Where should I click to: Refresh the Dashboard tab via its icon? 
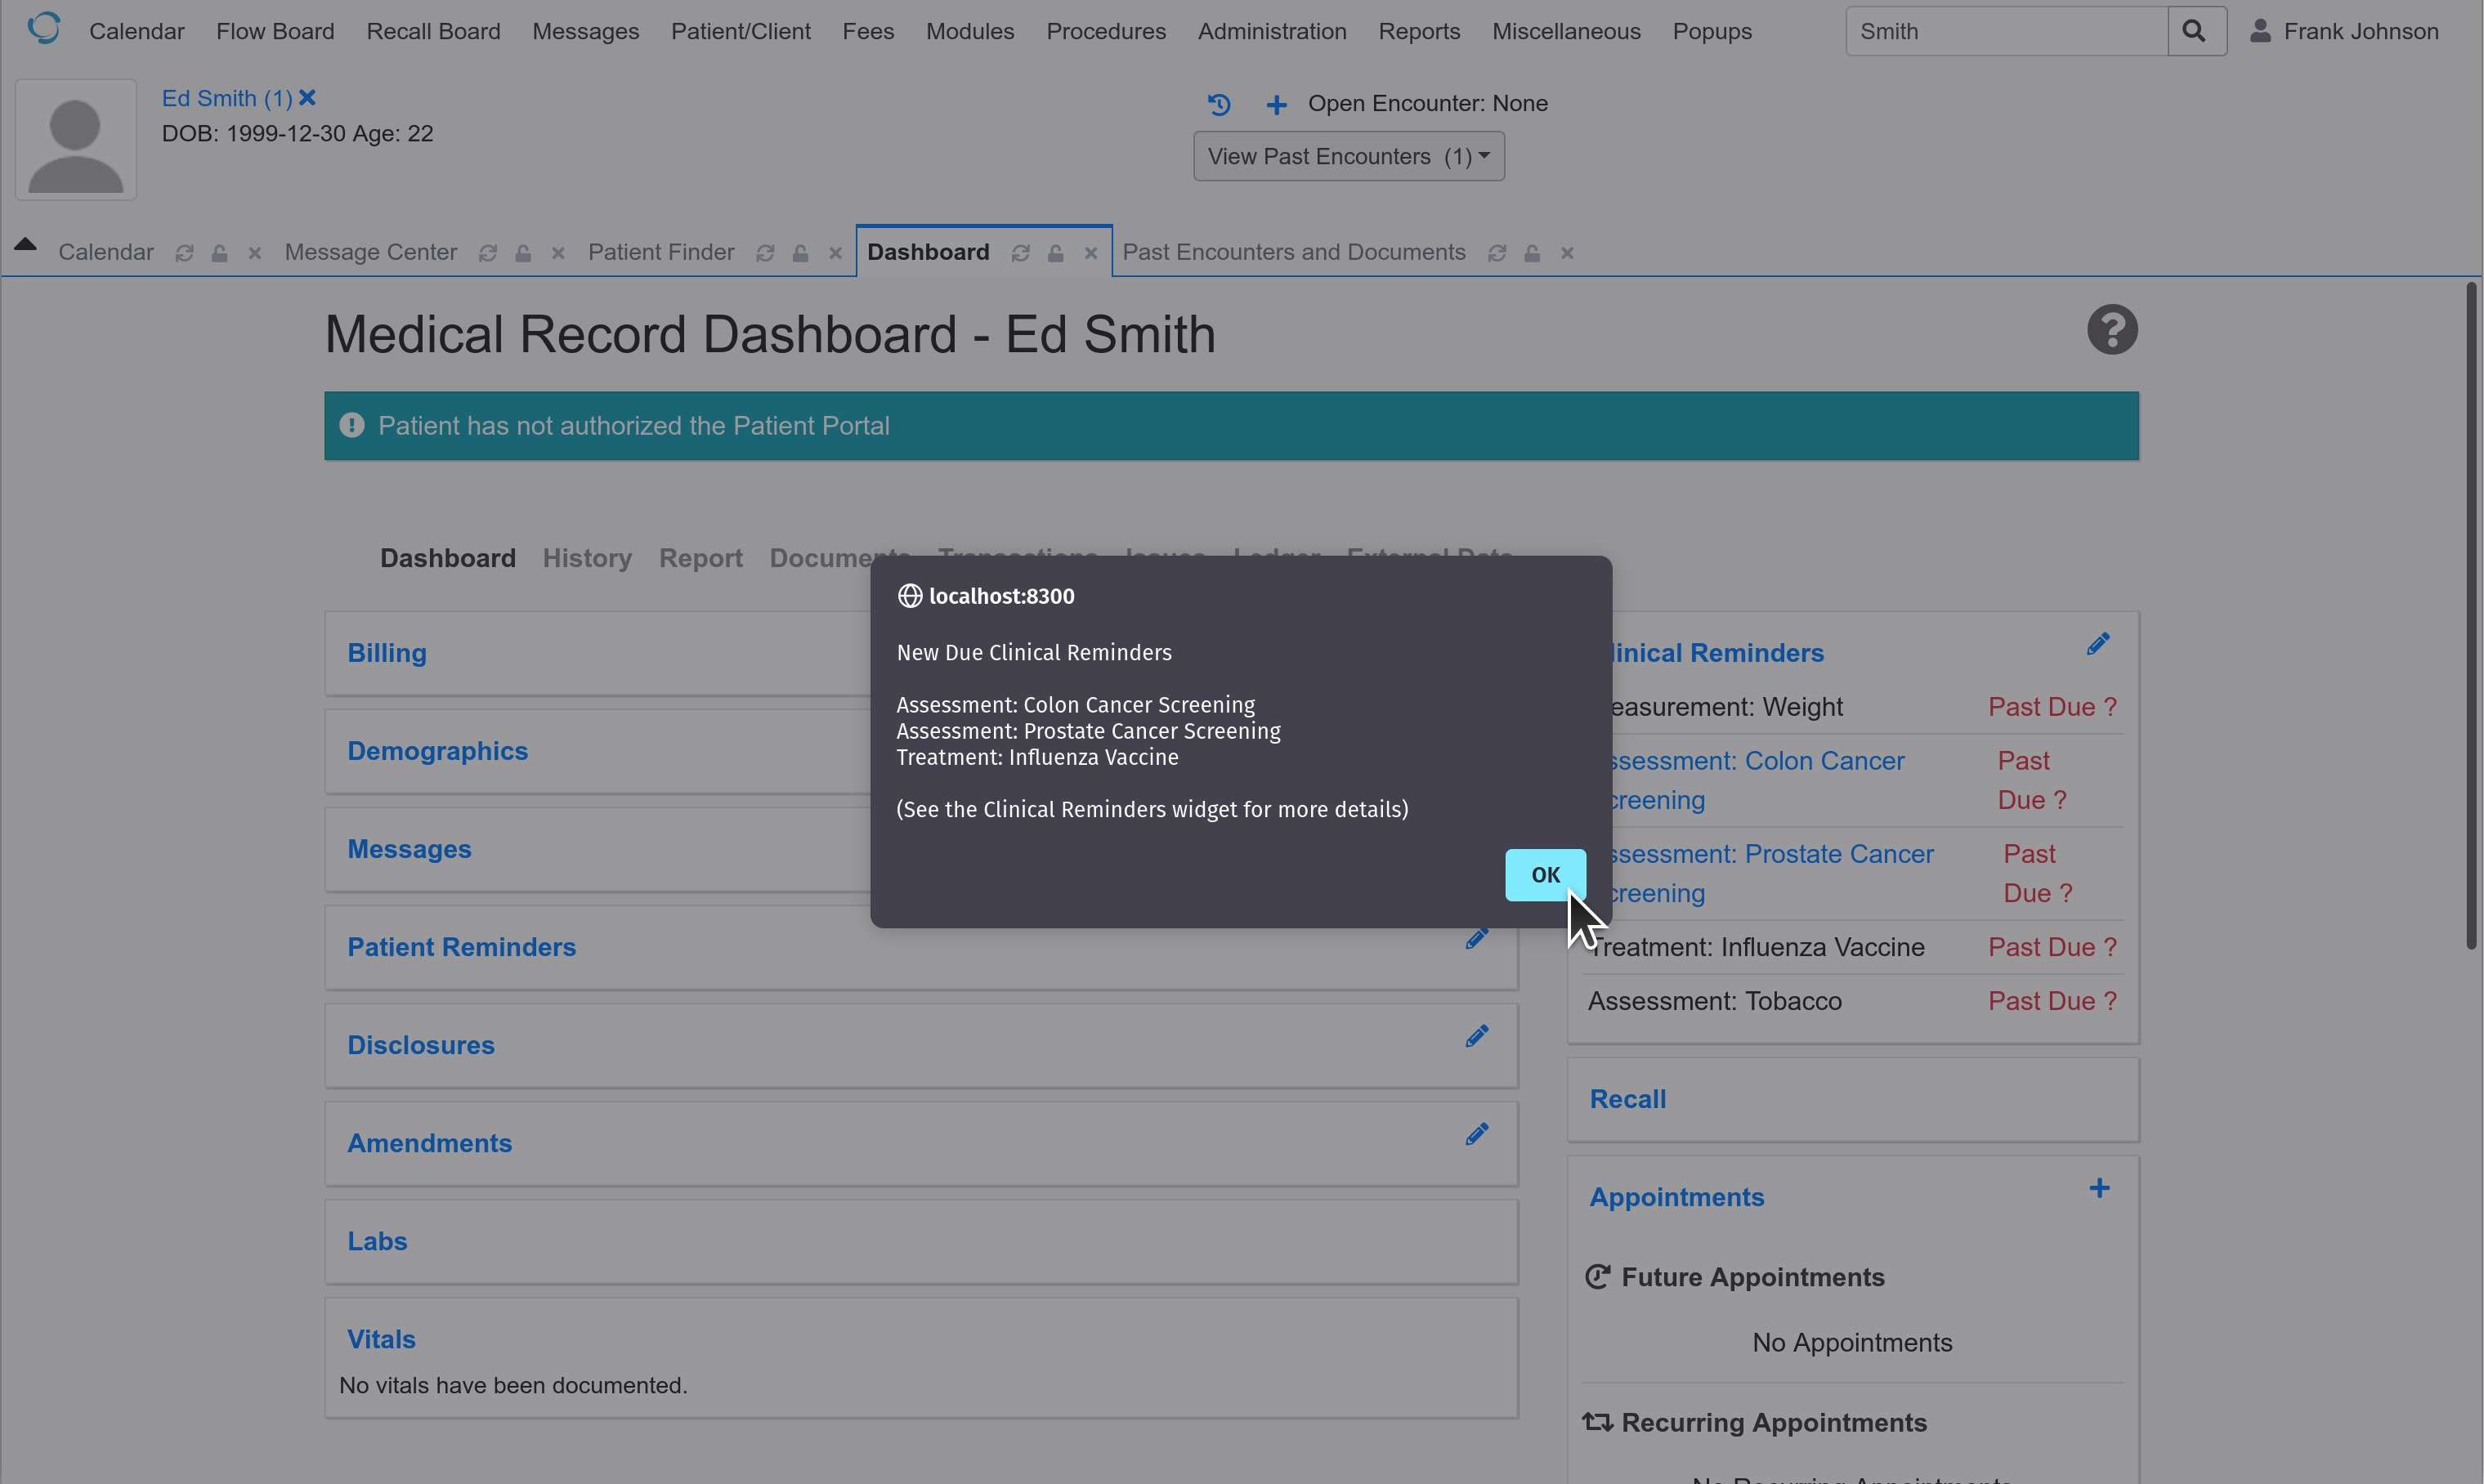[x=1020, y=254]
